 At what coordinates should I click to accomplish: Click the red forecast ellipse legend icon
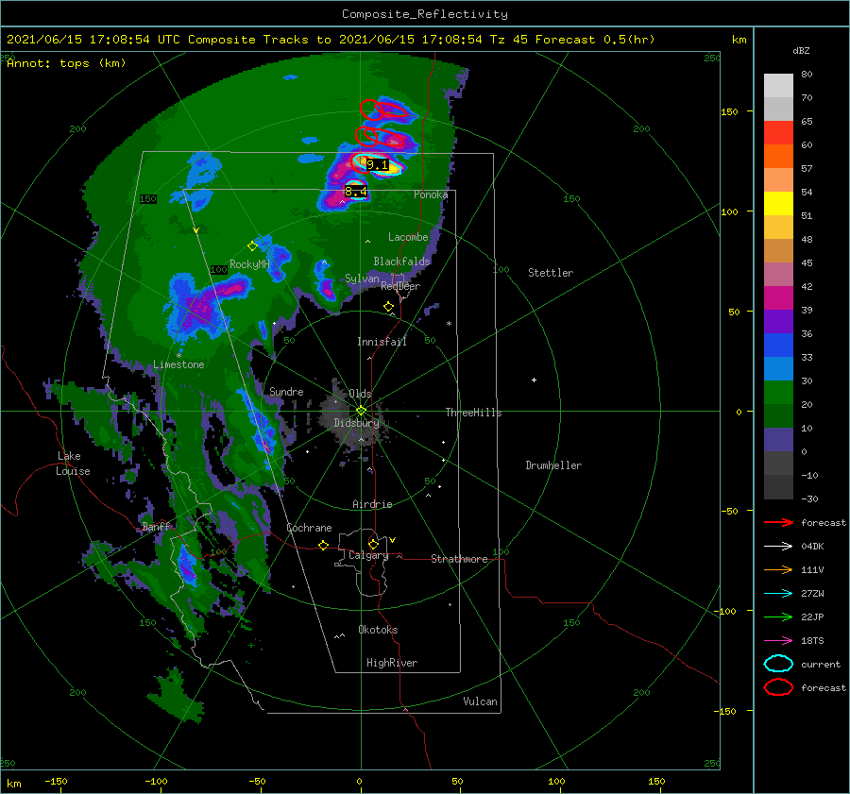778,687
